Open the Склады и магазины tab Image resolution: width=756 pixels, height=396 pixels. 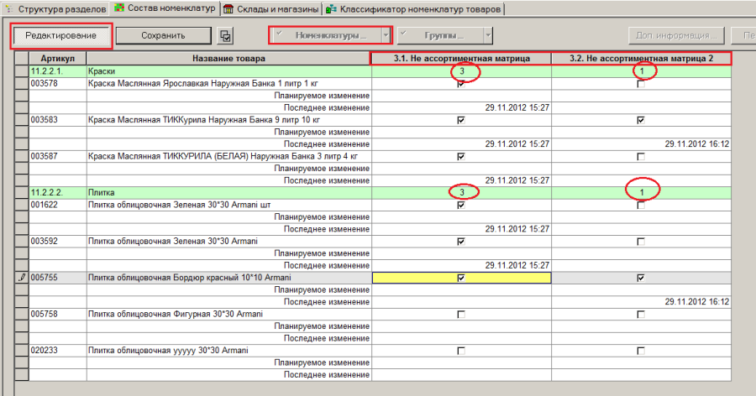tap(271, 9)
